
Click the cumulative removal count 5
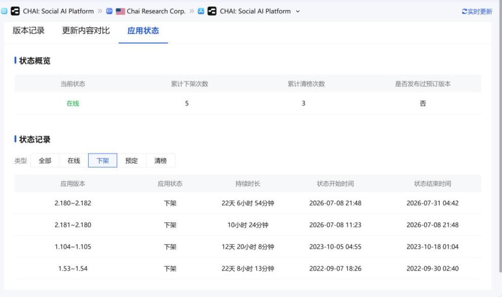coord(187,103)
